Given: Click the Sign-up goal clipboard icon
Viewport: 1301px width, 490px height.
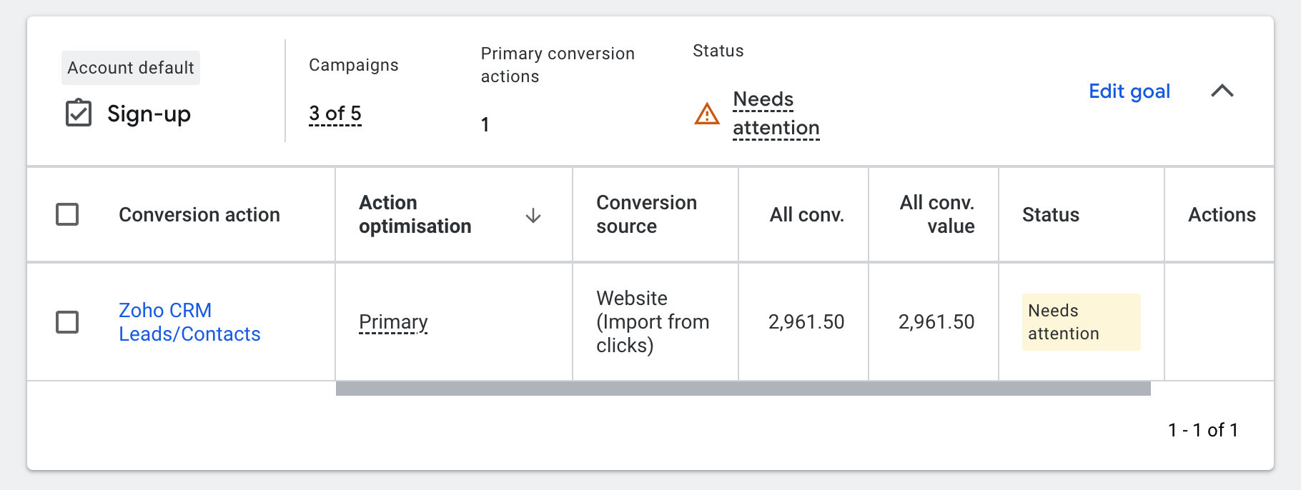Looking at the screenshot, I should pyautogui.click(x=79, y=113).
